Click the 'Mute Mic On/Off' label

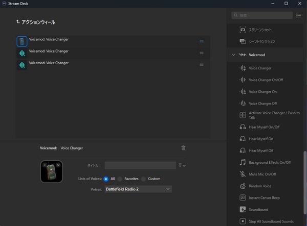click(x=262, y=174)
